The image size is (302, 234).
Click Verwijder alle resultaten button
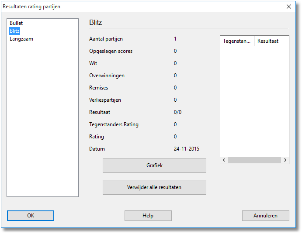pyautogui.click(x=154, y=187)
